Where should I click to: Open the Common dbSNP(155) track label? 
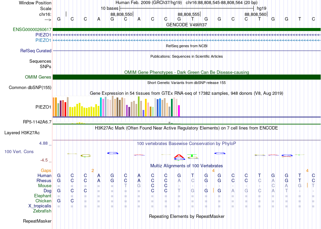pyautogui.click(x=30, y=88)
